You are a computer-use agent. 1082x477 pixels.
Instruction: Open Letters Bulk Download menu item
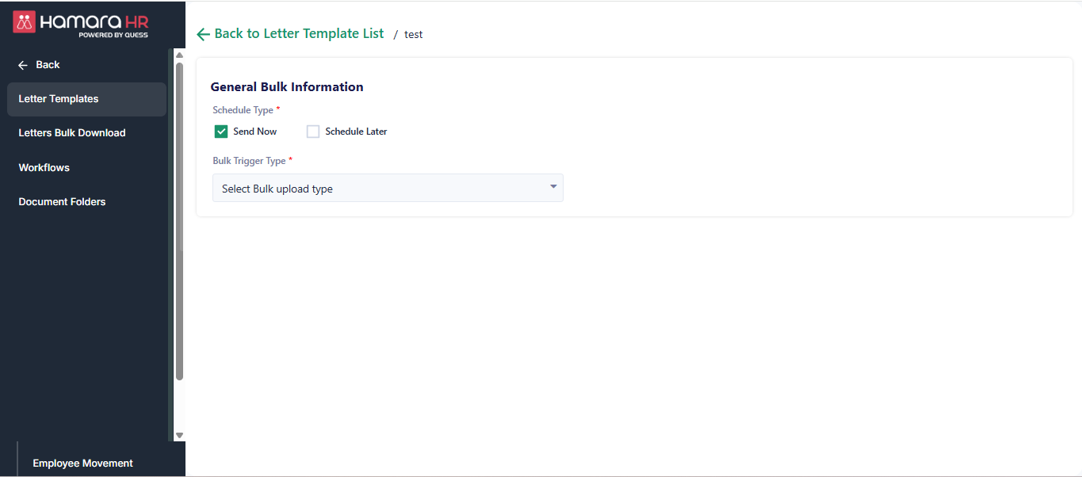(x=72, y=133)
